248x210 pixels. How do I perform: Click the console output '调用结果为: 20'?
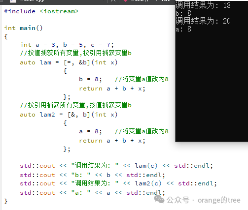coord(203,21)
